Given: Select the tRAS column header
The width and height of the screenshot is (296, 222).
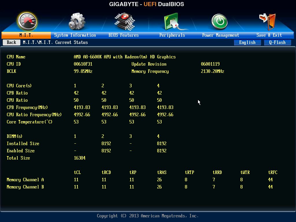Looking at the screenshot, I should pyautogui.click(x=162, y=172).
